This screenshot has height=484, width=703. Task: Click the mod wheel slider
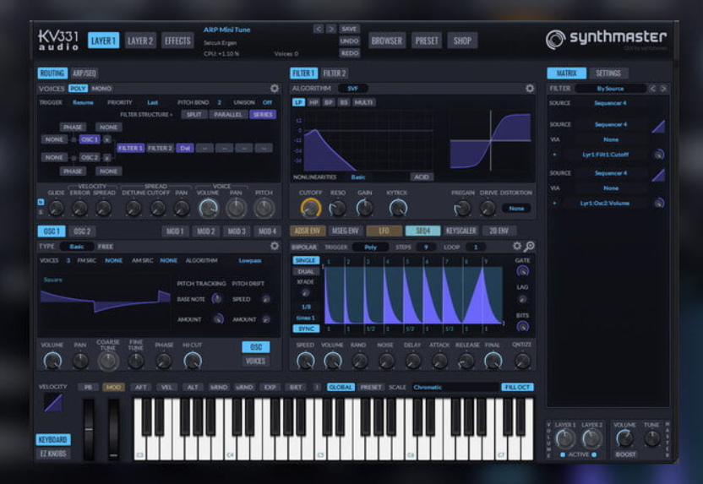(x=114, y=429)
